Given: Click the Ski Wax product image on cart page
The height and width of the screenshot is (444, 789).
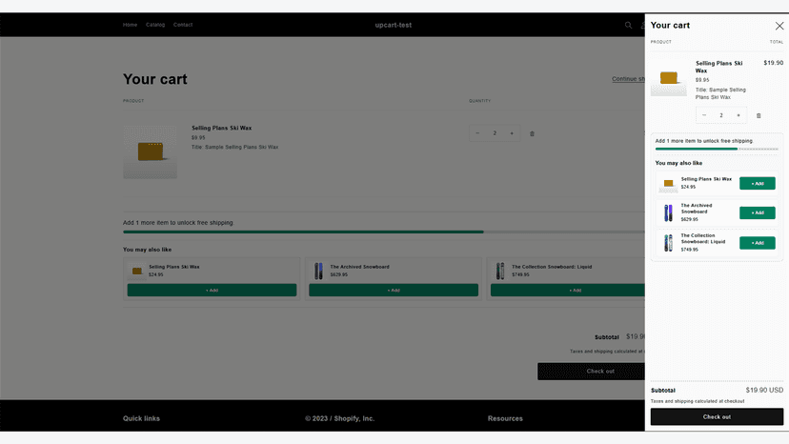Looking at the screenshot, I should [150, 151].
